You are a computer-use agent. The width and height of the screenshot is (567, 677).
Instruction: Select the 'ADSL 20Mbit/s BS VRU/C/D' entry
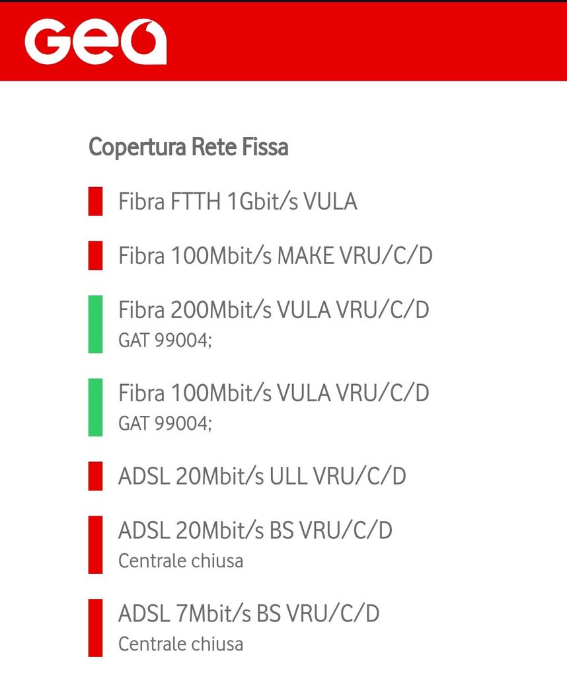coord(255,530)
